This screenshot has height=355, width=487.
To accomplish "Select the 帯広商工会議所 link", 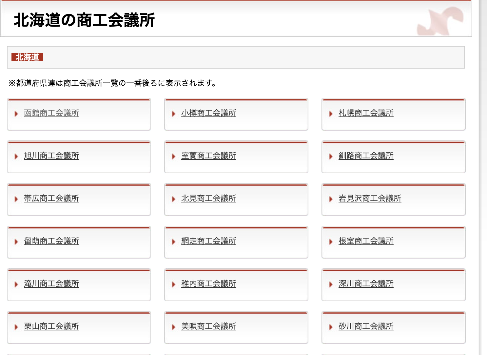I will 51,198.
